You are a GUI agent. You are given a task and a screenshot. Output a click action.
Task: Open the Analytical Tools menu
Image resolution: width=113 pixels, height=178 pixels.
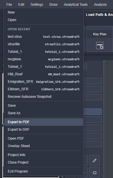click(x=76, y=5)
